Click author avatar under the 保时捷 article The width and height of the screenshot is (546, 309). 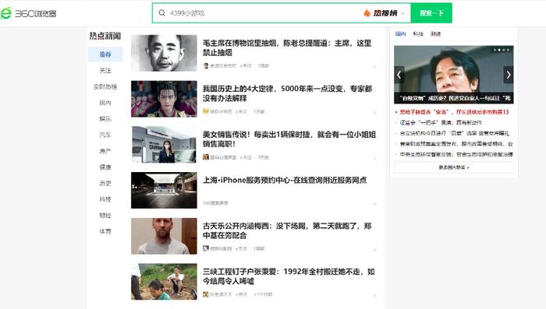[206, 157]
